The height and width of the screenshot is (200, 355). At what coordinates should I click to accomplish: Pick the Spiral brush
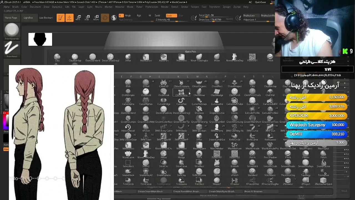(x=217, y=172)
